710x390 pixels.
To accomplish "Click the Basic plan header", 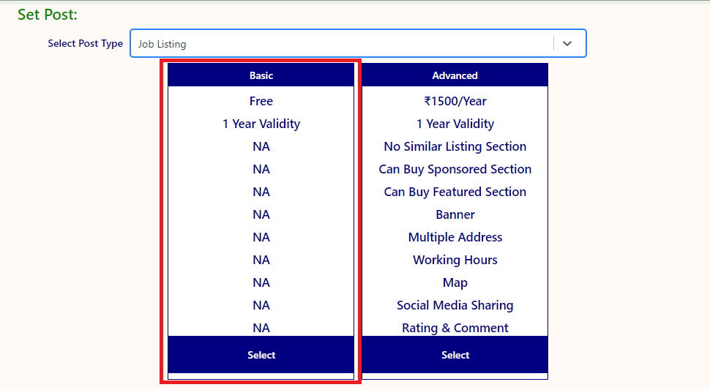I will (261, 75).
